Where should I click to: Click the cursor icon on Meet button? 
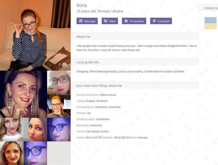point(106,21)
